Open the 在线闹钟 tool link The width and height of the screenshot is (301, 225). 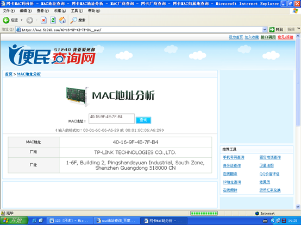[x=230, y=190]
